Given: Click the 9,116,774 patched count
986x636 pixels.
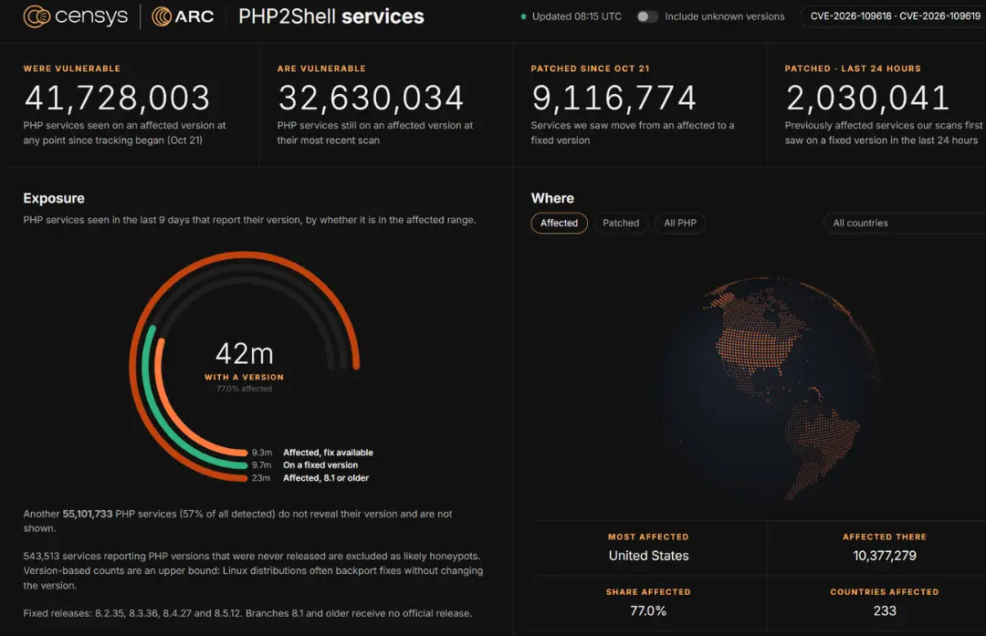Looking at the screenshot, I should click(614, 98).
